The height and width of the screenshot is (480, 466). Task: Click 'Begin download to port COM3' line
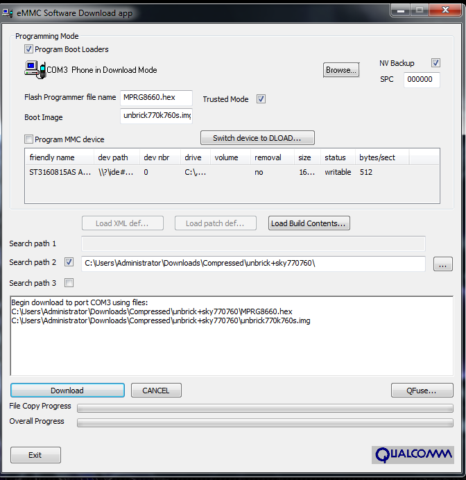tap(80, 302)
